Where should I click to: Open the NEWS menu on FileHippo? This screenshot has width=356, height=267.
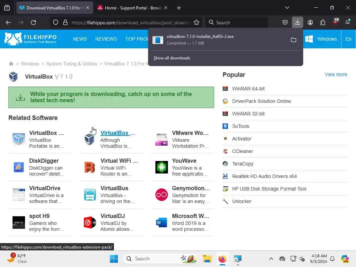pos(80,39)
